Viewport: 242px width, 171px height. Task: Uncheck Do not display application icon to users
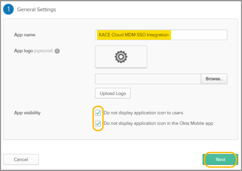click(98, 113)
